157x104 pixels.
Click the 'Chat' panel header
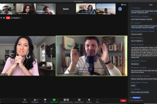(151, 5)
